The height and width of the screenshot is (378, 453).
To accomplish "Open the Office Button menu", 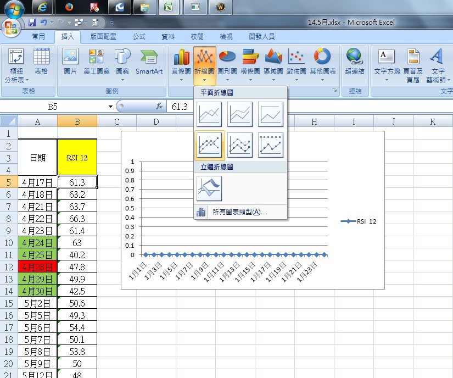I will 10,27.
